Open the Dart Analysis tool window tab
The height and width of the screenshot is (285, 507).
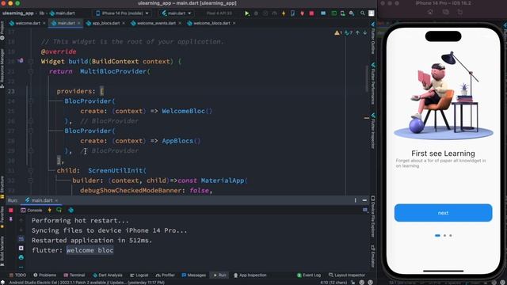[x=108, y=275]
